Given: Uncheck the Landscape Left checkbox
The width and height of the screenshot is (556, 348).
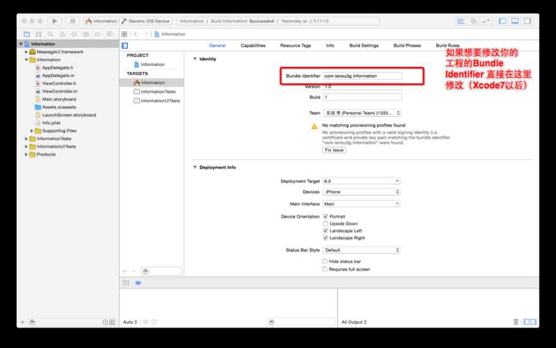Looking at the screenshot, I should pos(325,231).
